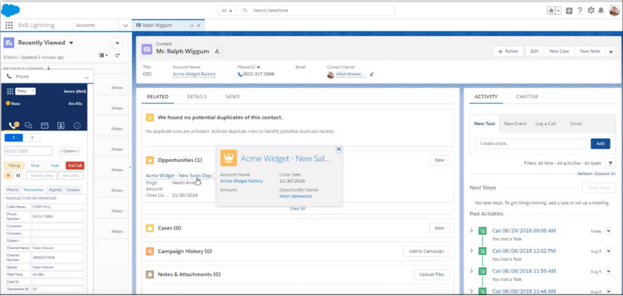Open the Help question mark icon
The image size is (623, 296).
pos(580,11)
